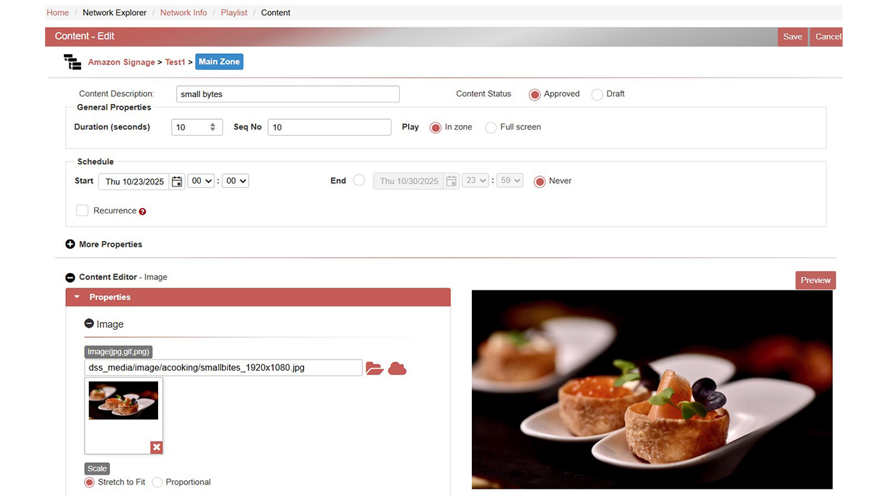
Task: Choose Full screen play option
Action: [x=491, y=128]
